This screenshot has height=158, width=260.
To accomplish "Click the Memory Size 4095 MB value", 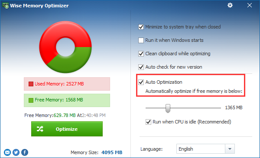I will click(112, 152).
